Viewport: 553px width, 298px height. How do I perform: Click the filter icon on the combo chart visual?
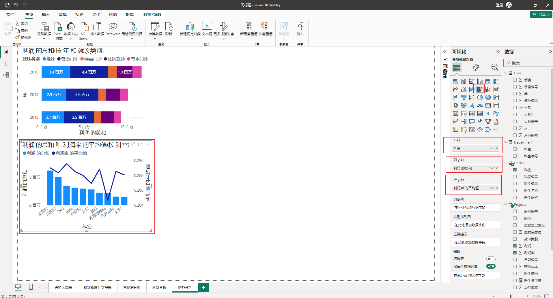click(x=132, y=144)
